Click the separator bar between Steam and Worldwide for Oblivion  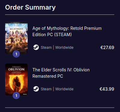(x=54, y=89)
